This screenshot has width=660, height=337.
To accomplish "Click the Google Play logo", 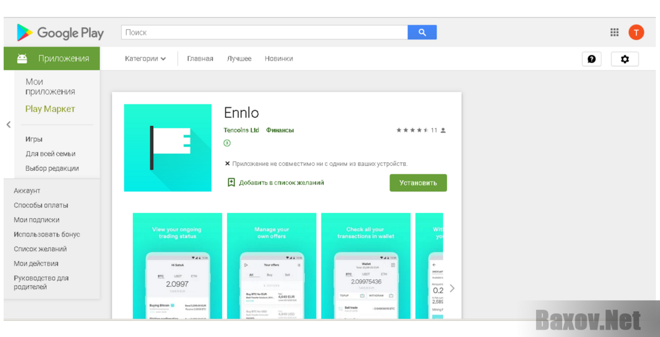I will click(60, 32).
